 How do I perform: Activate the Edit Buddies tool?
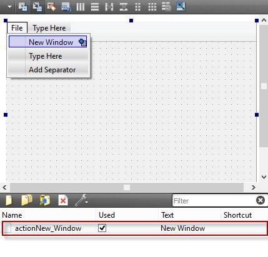pos(51,7)
